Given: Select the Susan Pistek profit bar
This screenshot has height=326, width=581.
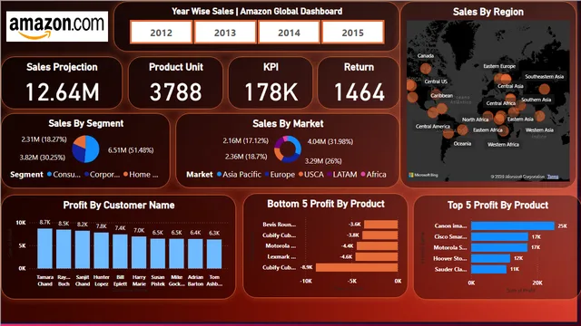Looking at the screenshot, I should pyautogui.click(x=158, y=254).
